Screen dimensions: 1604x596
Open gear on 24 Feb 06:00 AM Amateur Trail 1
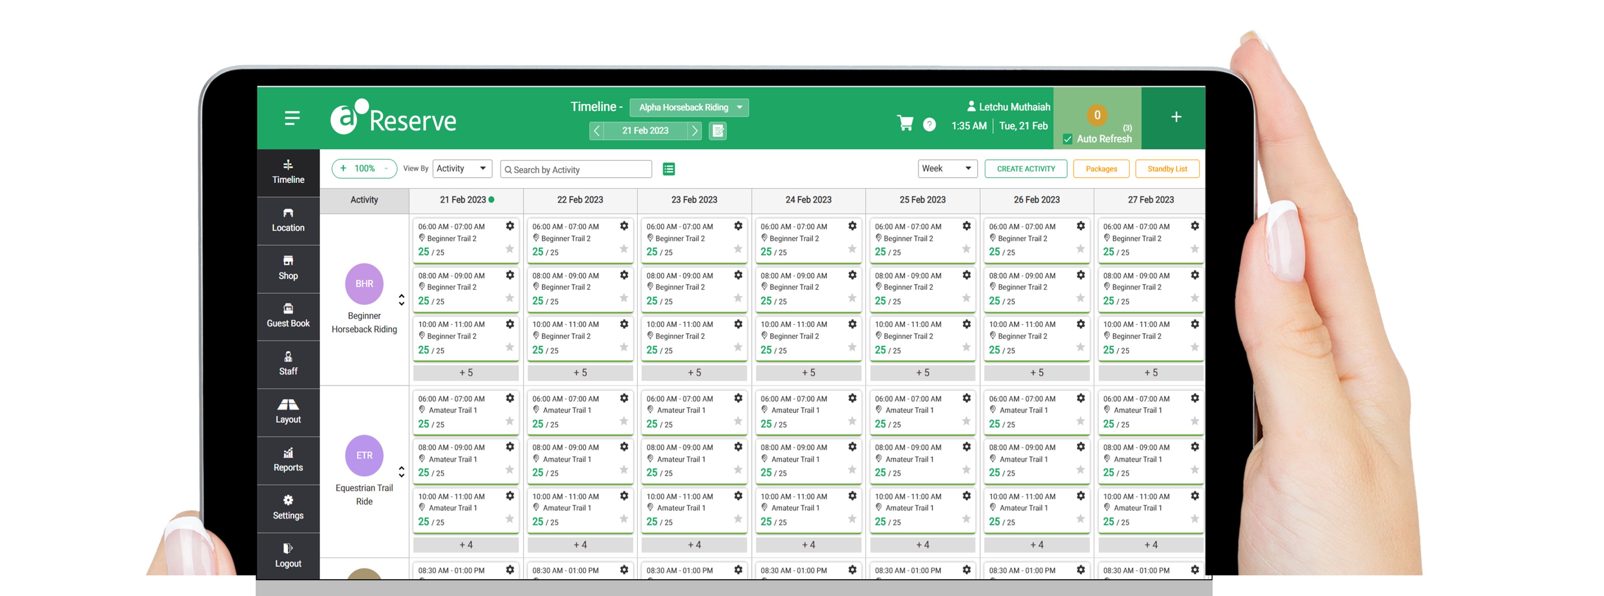click(852, 398)
